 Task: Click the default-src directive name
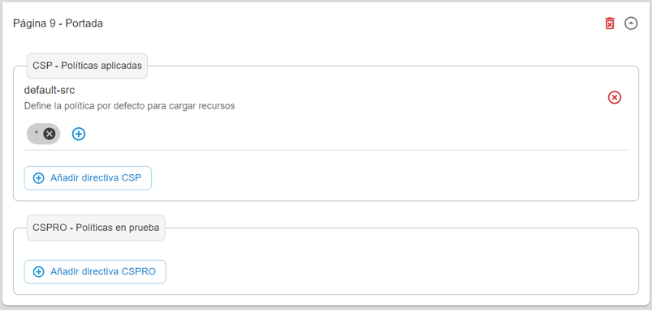50,90
